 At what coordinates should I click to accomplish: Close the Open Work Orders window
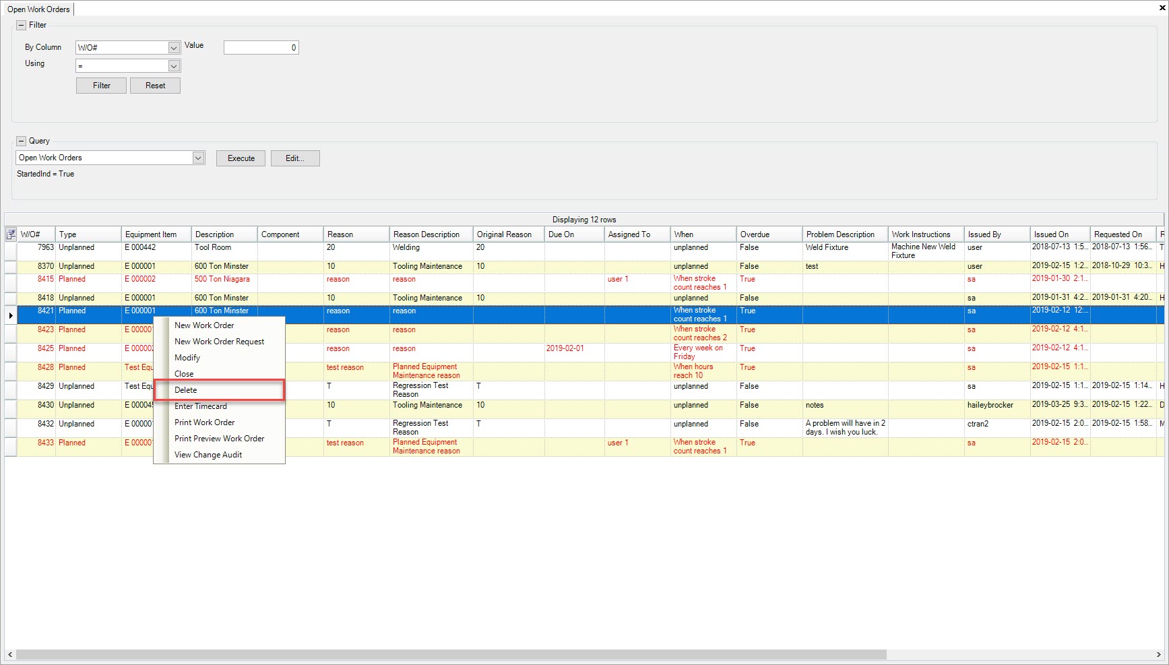coord(1162,8)
